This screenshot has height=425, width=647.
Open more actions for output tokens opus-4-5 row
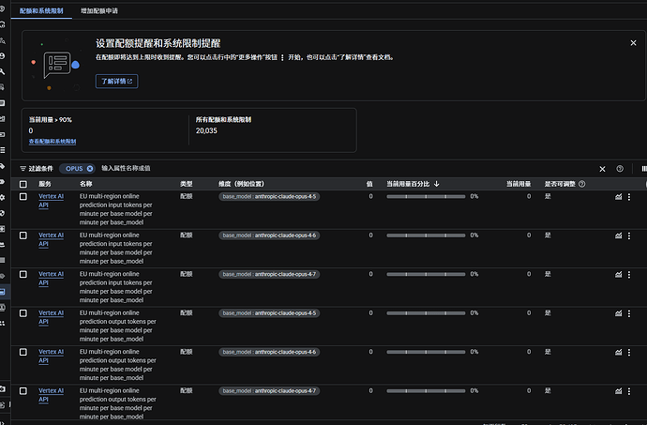629,313
